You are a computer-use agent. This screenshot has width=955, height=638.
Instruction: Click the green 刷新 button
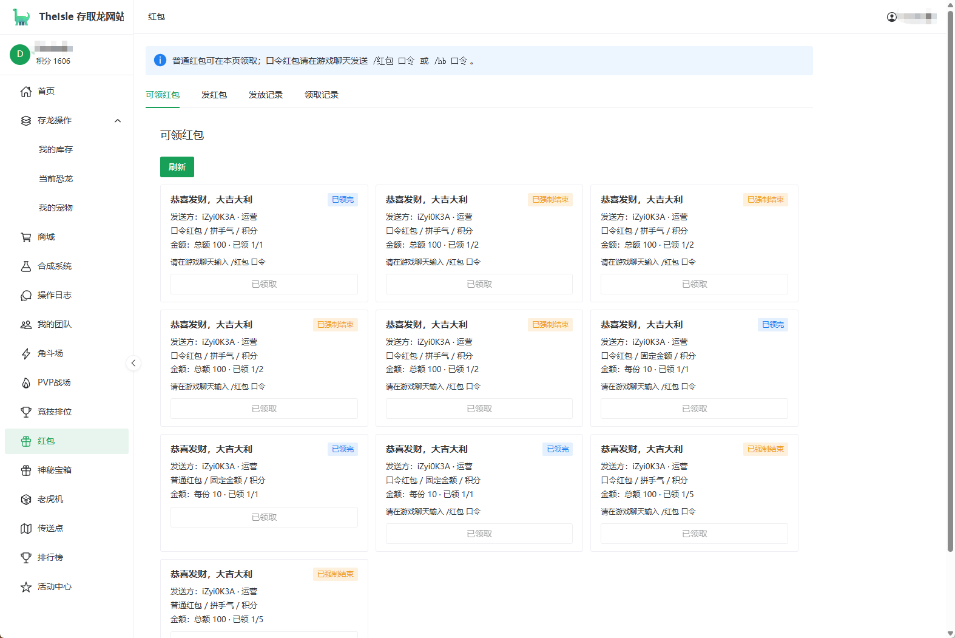(x=177, y=167)
